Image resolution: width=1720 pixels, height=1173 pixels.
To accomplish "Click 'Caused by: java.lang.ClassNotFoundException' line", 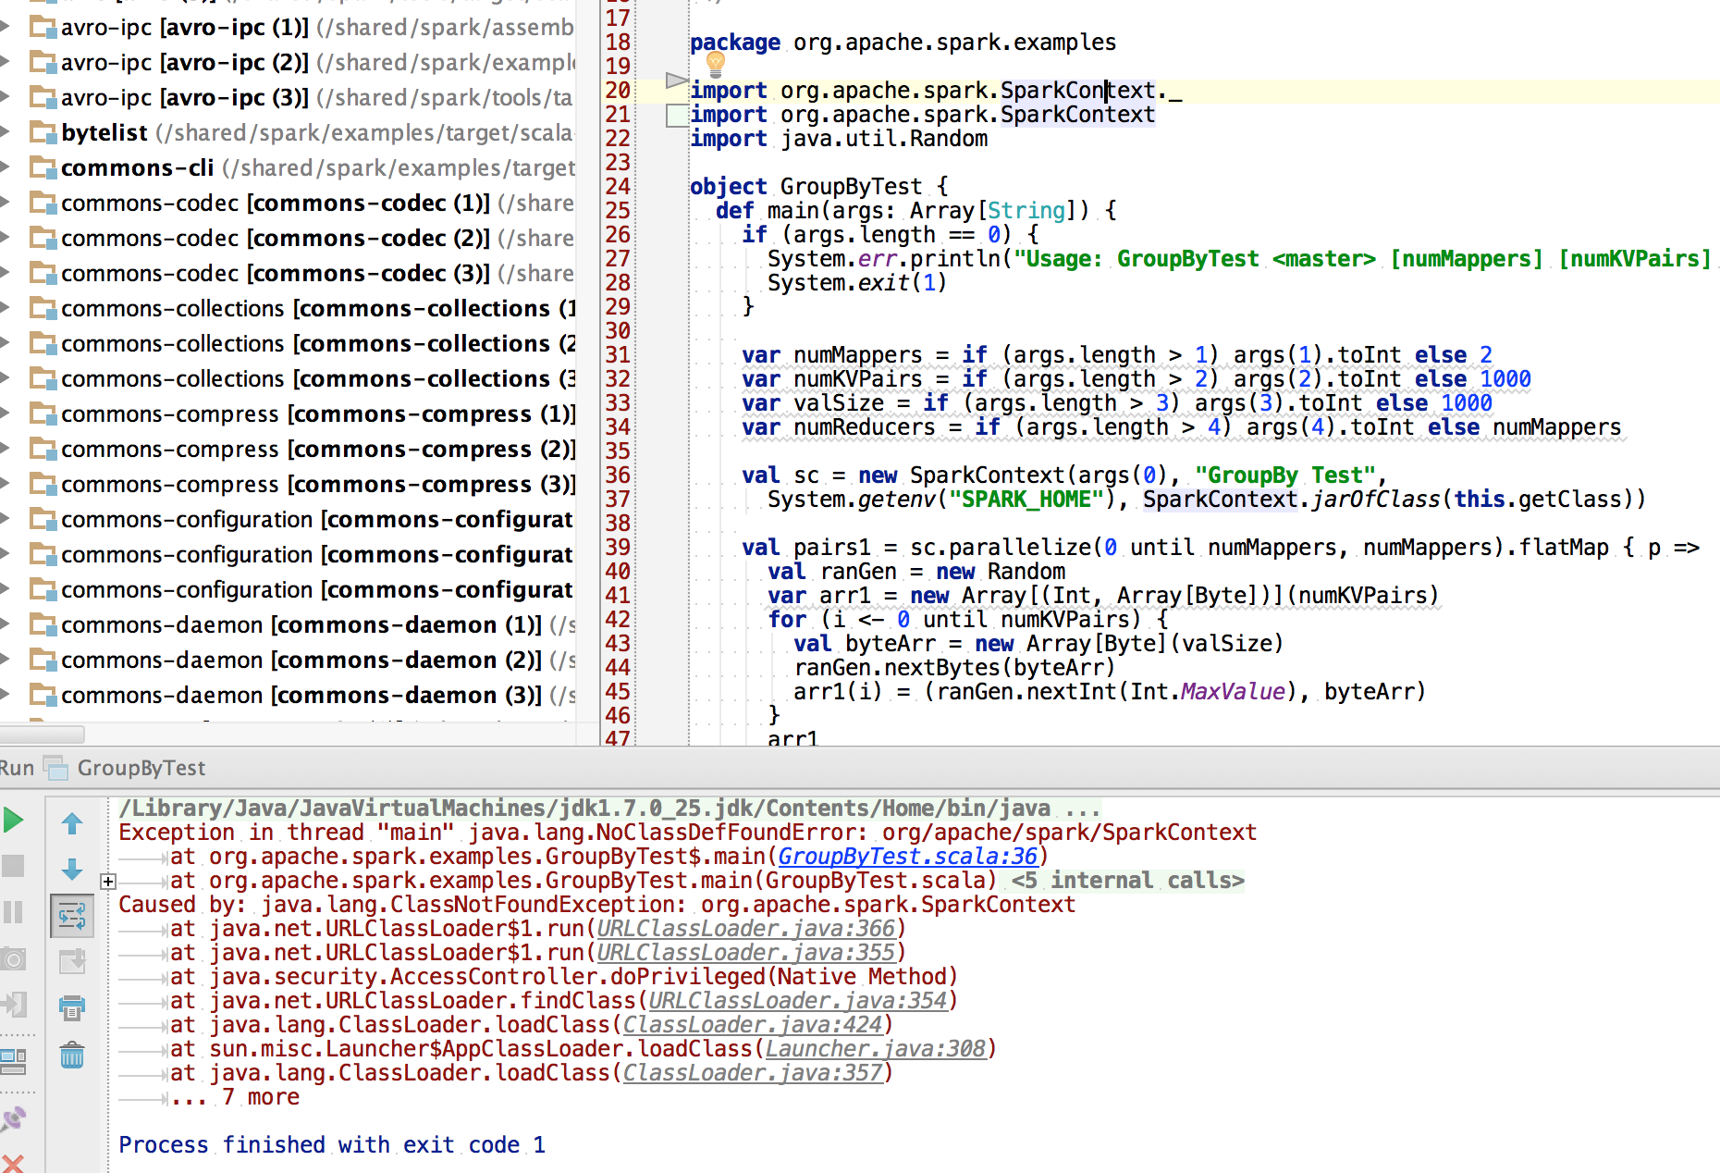I will tap(596, 905).
